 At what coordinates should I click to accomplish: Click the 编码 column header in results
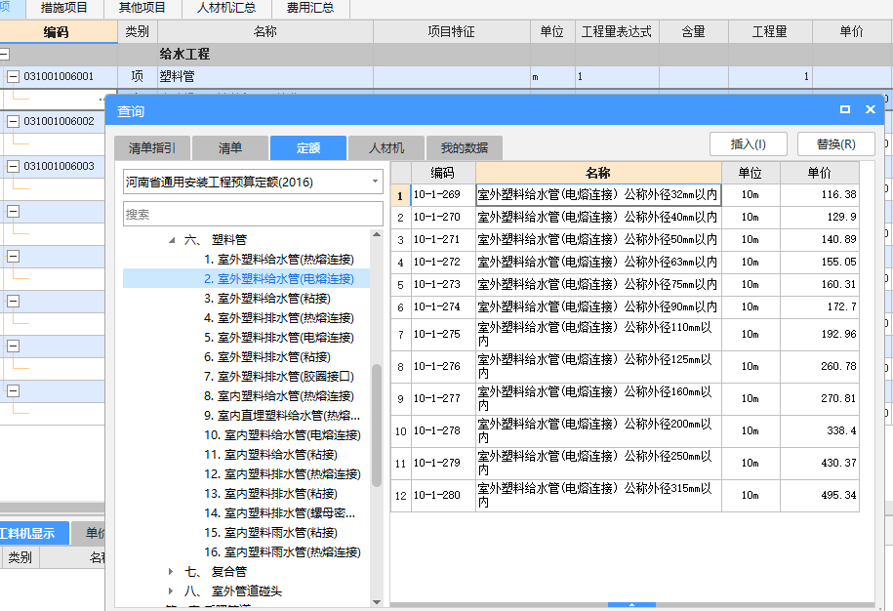point(442,173)
